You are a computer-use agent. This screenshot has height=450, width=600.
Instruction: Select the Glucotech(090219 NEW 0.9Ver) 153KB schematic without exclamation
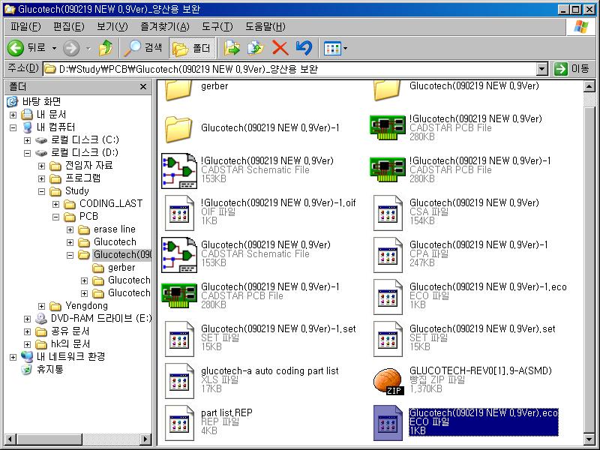tap(179, 255)
